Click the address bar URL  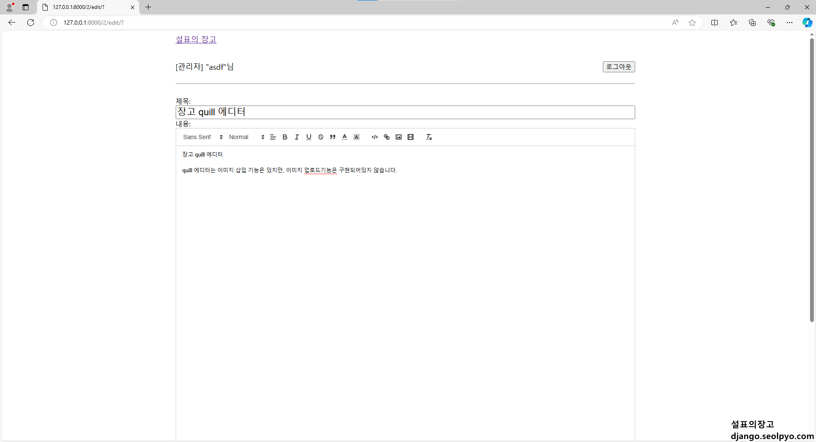coord(94,23)
